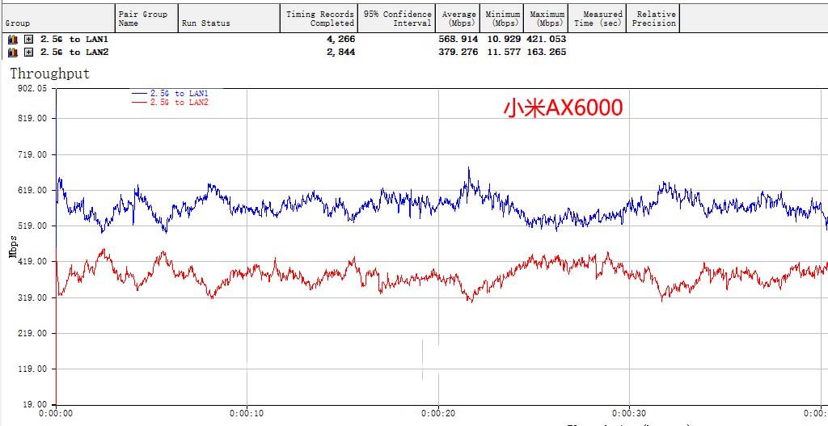Click the Average (Mbps) column header

(459, 19)
